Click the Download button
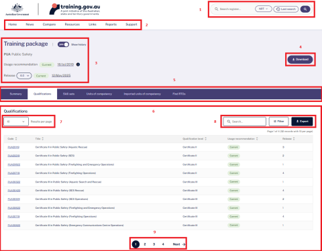Screen dimensions: 322x251 click(x=300, y=60)
